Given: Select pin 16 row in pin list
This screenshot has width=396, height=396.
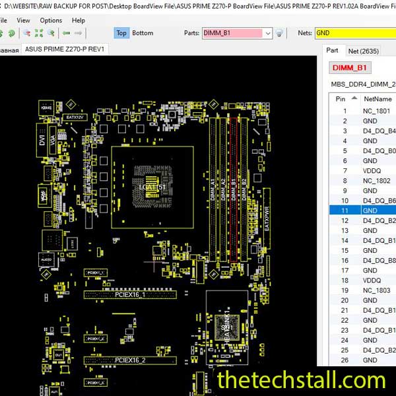Looking at the screenshot, I should tap(362, 261).
